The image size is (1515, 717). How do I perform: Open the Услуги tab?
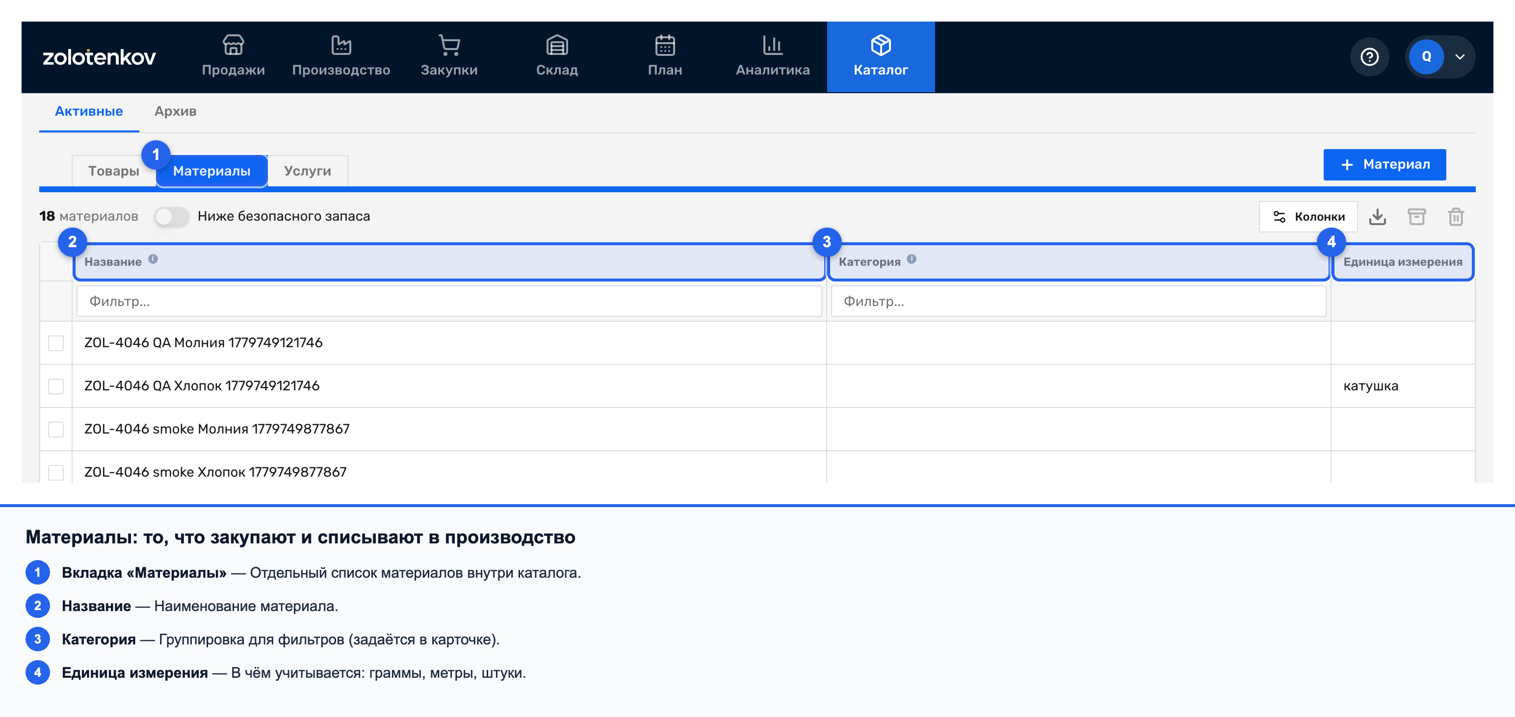[308, 171]
